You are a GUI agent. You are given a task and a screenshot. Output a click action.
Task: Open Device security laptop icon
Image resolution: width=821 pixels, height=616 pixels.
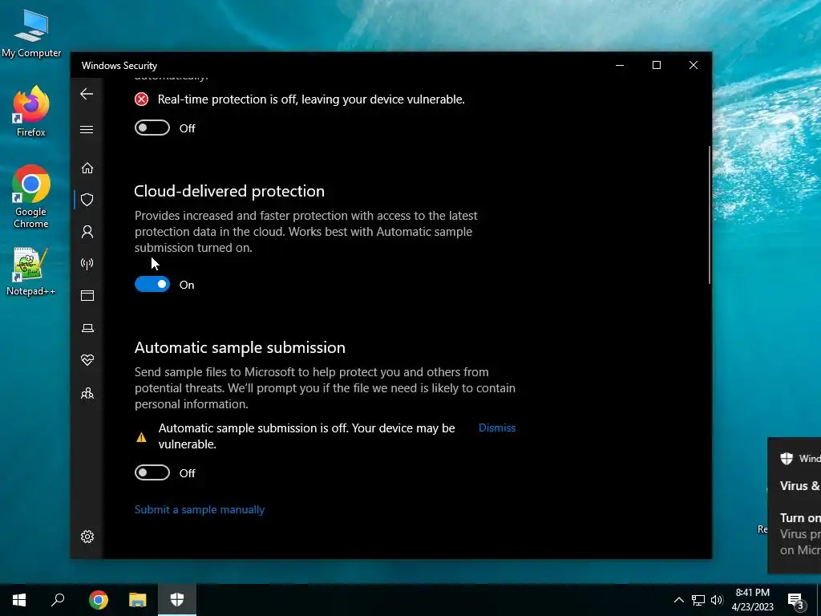[x=87, y=328]
